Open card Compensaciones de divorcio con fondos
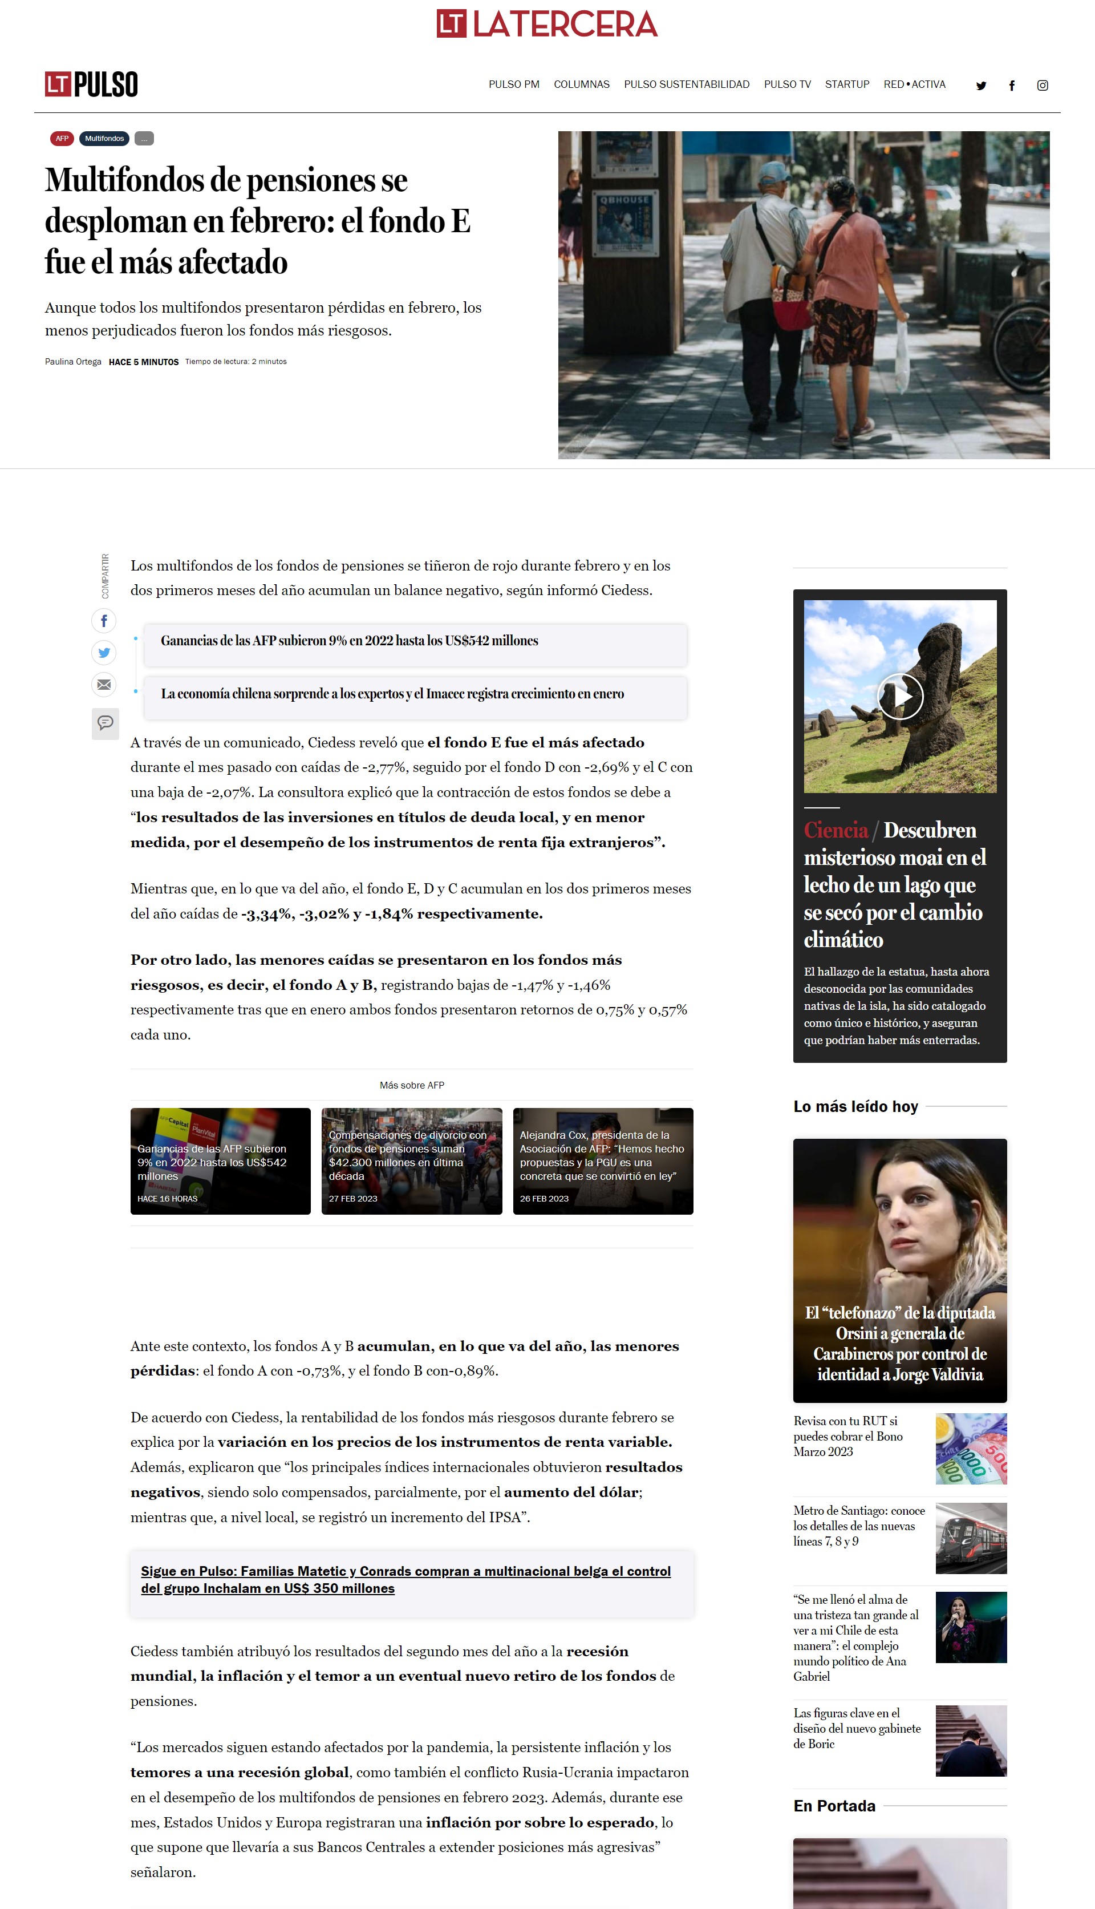1095x1909 pixels. coord(411,1160)
